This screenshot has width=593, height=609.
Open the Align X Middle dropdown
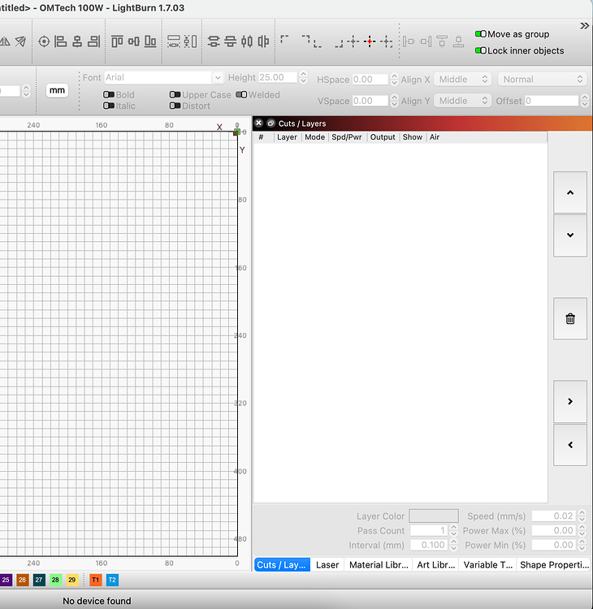[x=463, y=80]
